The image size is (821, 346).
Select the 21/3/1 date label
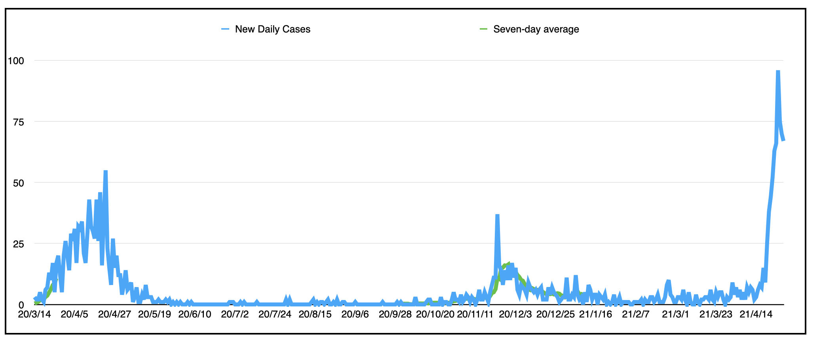[676, 315]
